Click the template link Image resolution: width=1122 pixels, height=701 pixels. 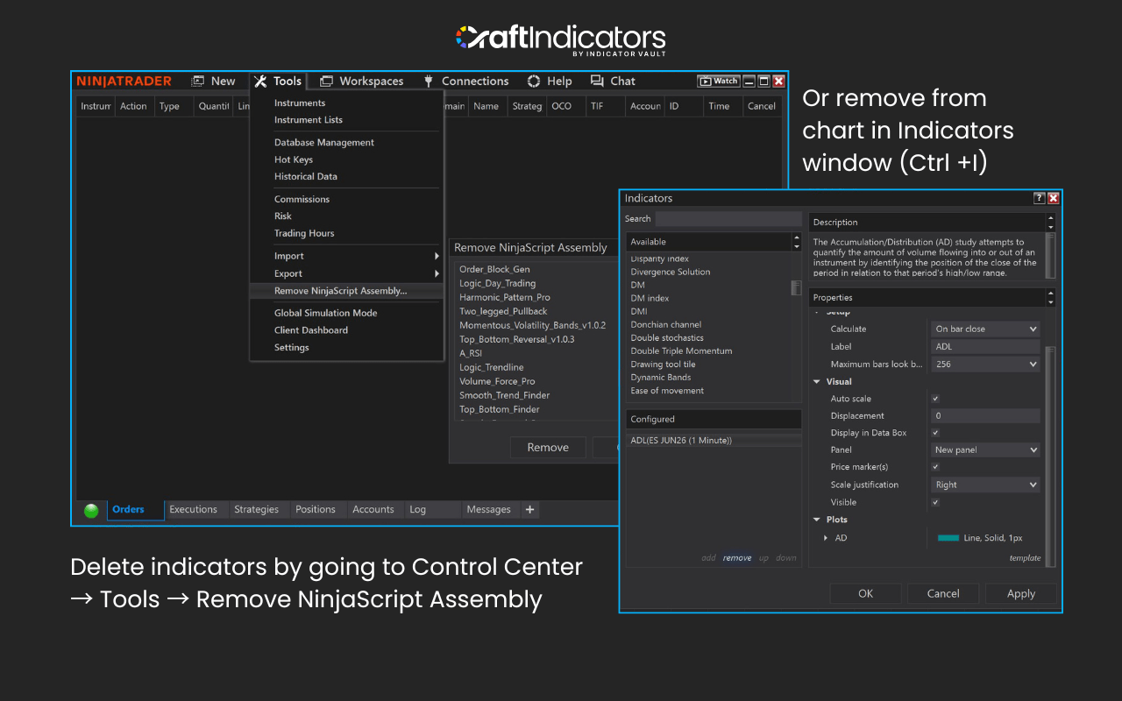[1025, 557]
